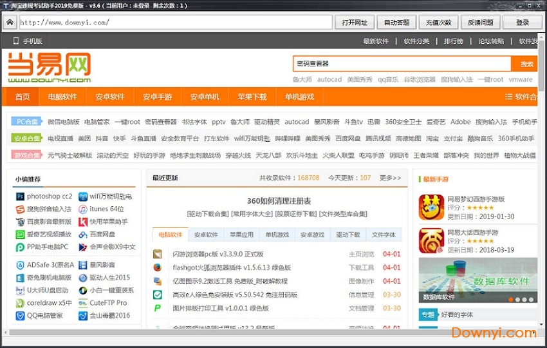Image resolution: width=547 pixels, height=348 pixels.
Task: Click the phone icon for 手机版
Action: click(15, 41)
